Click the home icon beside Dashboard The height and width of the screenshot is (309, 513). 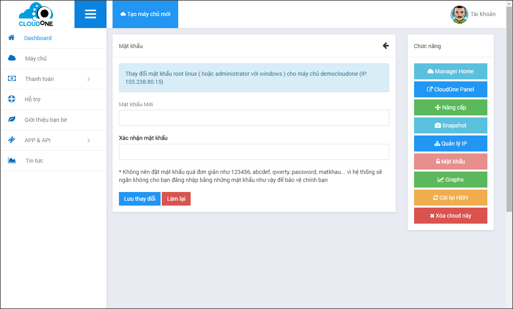[12, 38]
